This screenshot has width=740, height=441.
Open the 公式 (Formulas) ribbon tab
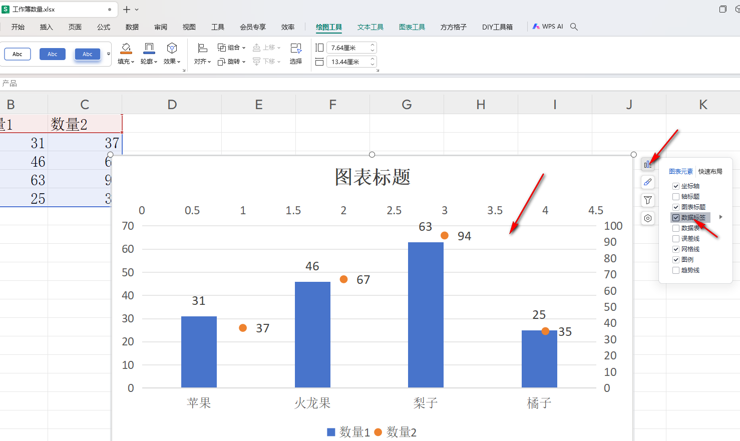click(x=104, y=27)
